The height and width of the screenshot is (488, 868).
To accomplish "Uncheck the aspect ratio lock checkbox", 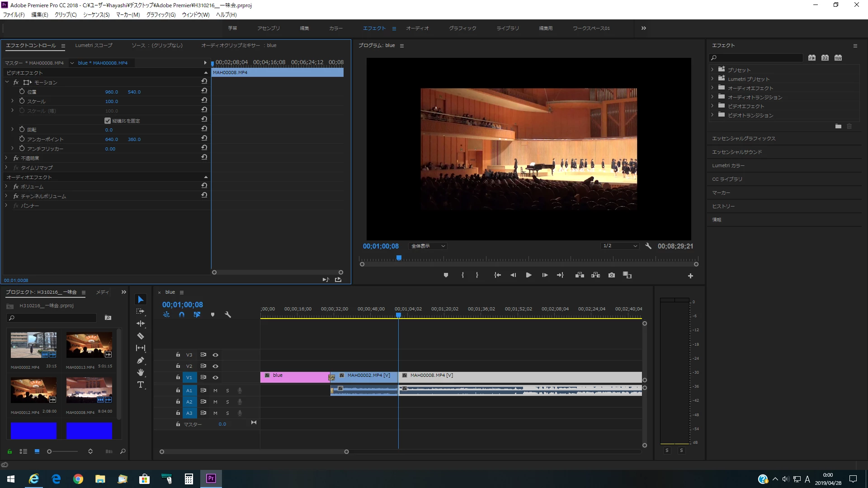I will pyautogui.click(x=108, y=121).
